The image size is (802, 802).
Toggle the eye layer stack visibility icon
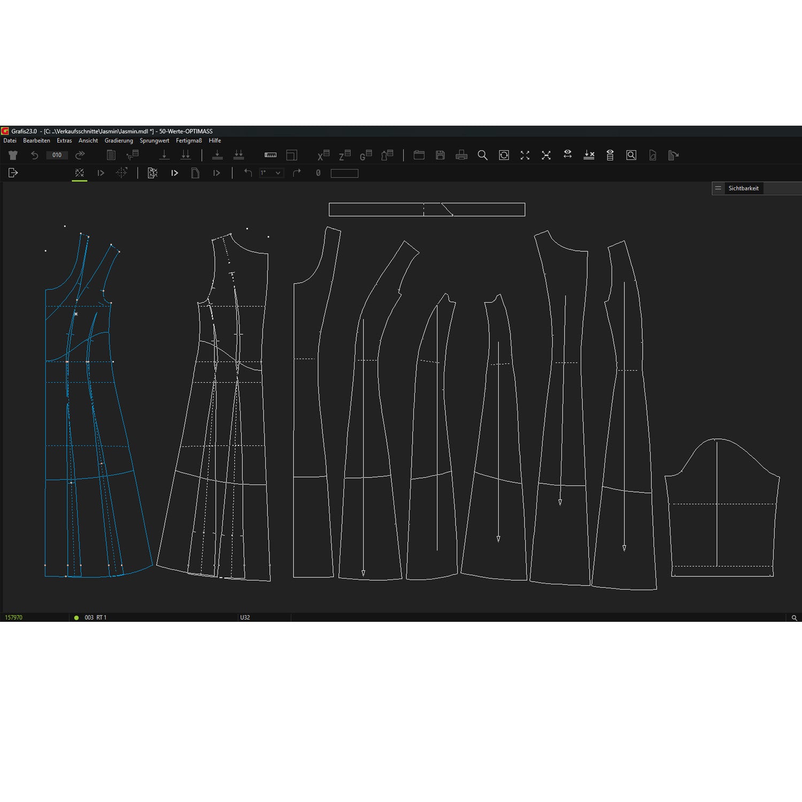pos(610,155)
